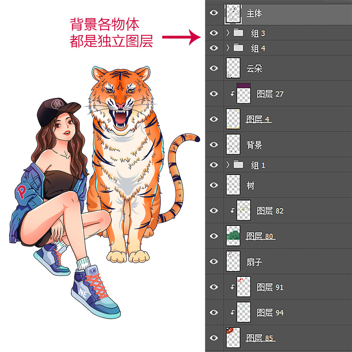Hide the 扇子 layer

pyautogui.click(x=214, y=262)
